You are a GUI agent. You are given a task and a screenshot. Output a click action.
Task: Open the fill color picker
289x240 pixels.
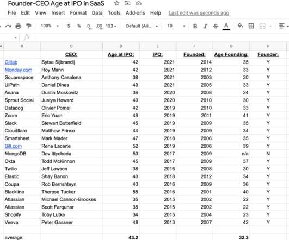point(240,26)
